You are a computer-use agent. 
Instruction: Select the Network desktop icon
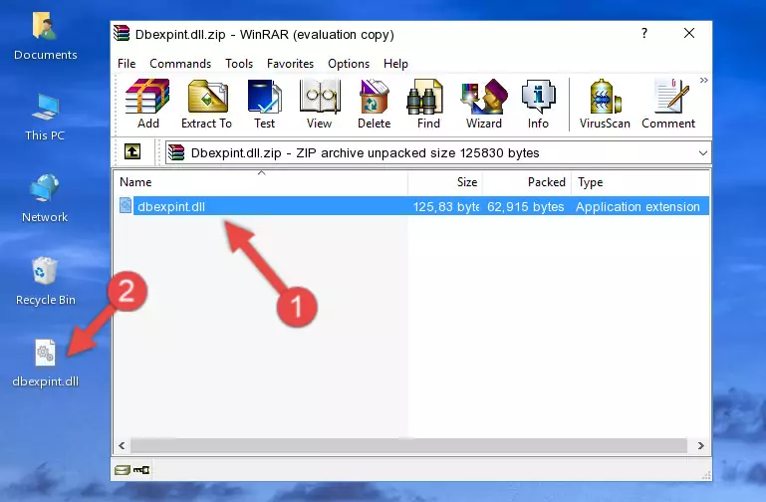(45, 198)
